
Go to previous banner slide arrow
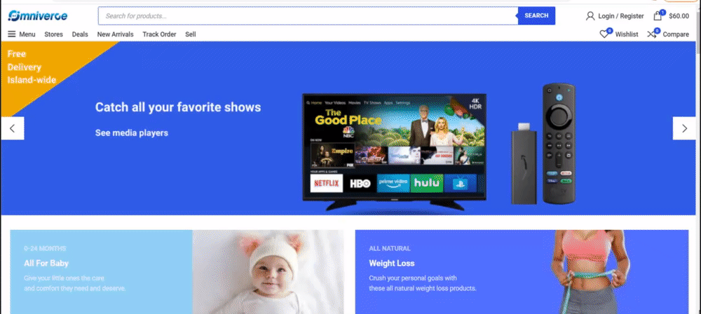(13, 128)
